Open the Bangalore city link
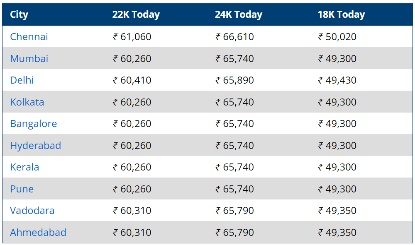 (33, 124)
